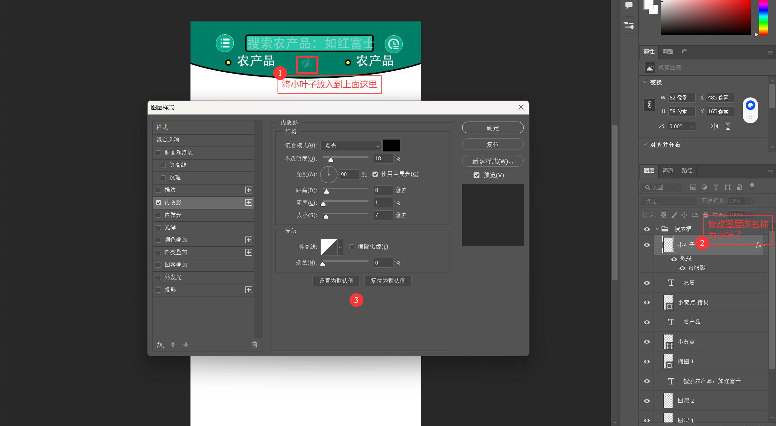Switch to the 调整 tab
Image resolution: width=776 pixels, height=426 pixels.
click(668, 51)
